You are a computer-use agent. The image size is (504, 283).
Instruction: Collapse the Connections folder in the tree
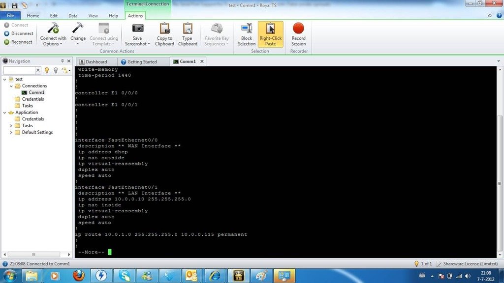11,86
